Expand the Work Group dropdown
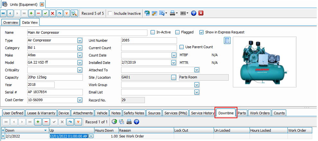Viewport: 318px width, 141px height. pos(197,85)
